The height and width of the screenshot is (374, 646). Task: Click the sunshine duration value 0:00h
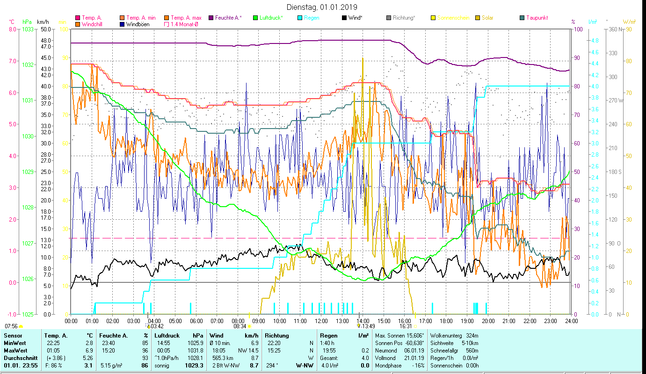coord(472,365)
